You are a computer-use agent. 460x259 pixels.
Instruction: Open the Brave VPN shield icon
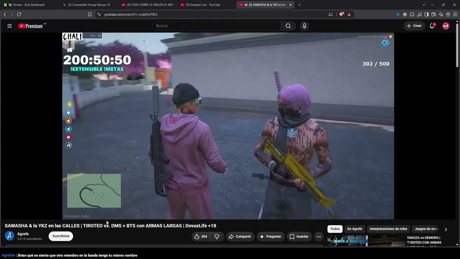[448, 14]
